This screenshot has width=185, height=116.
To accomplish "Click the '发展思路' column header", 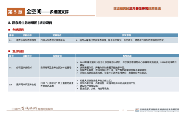I will coord(127,56).
